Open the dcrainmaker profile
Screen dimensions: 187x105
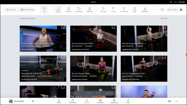17,101
